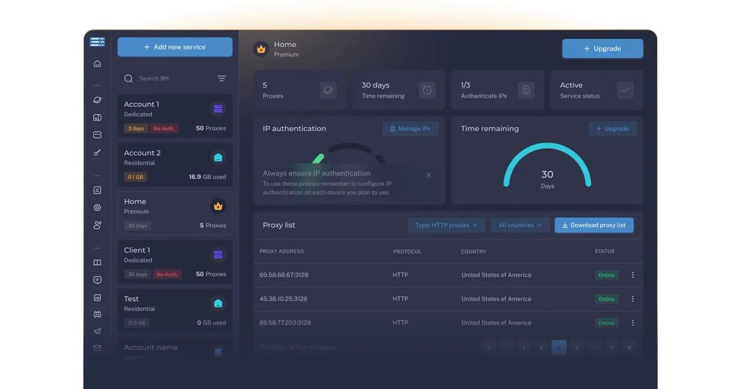
Task: Open the row menu for proxy 45.38.10.25:3128
Action: tap(632, 299)
